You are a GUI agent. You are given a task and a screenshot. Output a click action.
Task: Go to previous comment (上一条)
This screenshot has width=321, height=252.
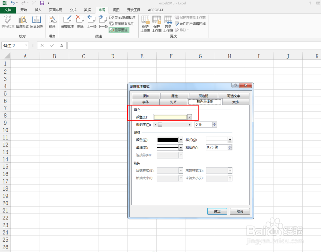[91, 22]
